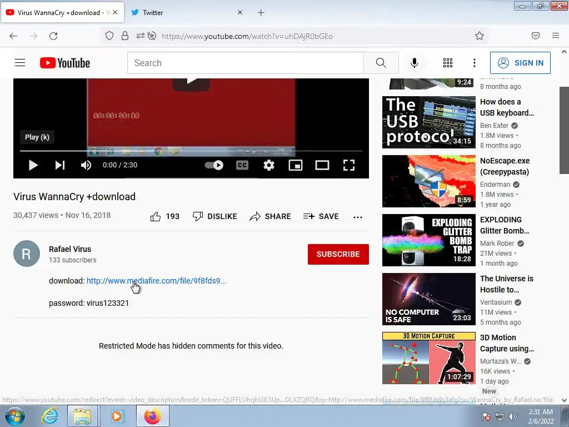
Task: Click the address bar URL
Action: tap(247, 36)
